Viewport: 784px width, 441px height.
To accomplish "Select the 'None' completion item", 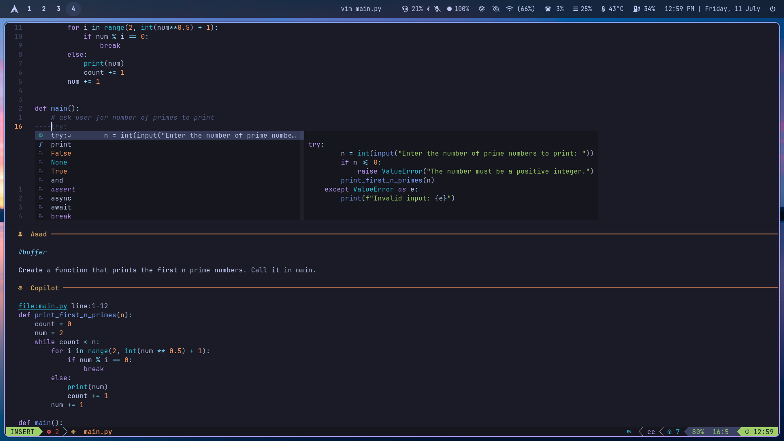I will coord(167,162).
